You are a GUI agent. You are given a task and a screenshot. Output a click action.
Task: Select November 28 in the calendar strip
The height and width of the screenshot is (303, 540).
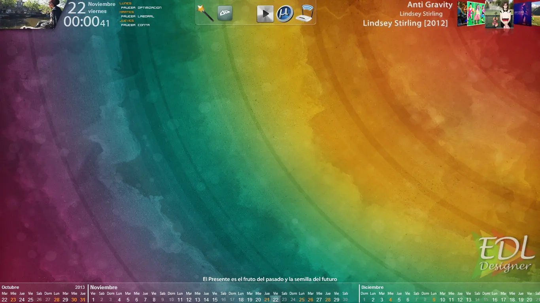(x=328, y=300)
